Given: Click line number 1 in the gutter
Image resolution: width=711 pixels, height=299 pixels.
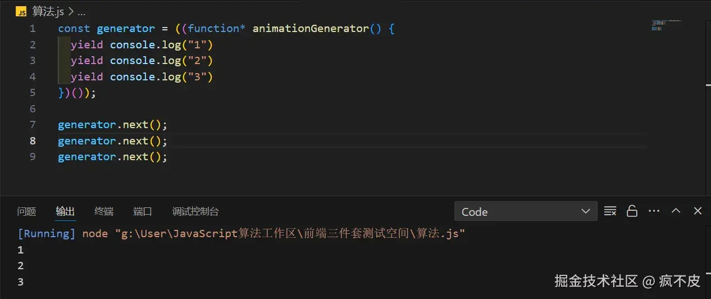Looking at the screenshot, I should point(33,28).
